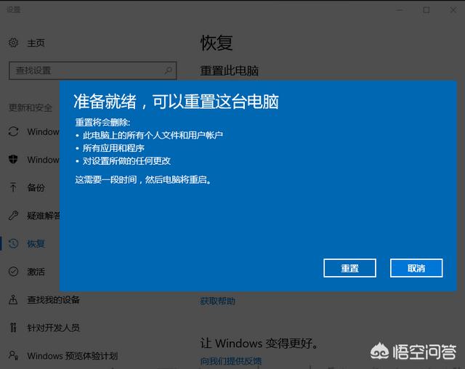Open the 备份 sidebar entry
The width and height of the screenshot is (465, 369).
[36, 187]
